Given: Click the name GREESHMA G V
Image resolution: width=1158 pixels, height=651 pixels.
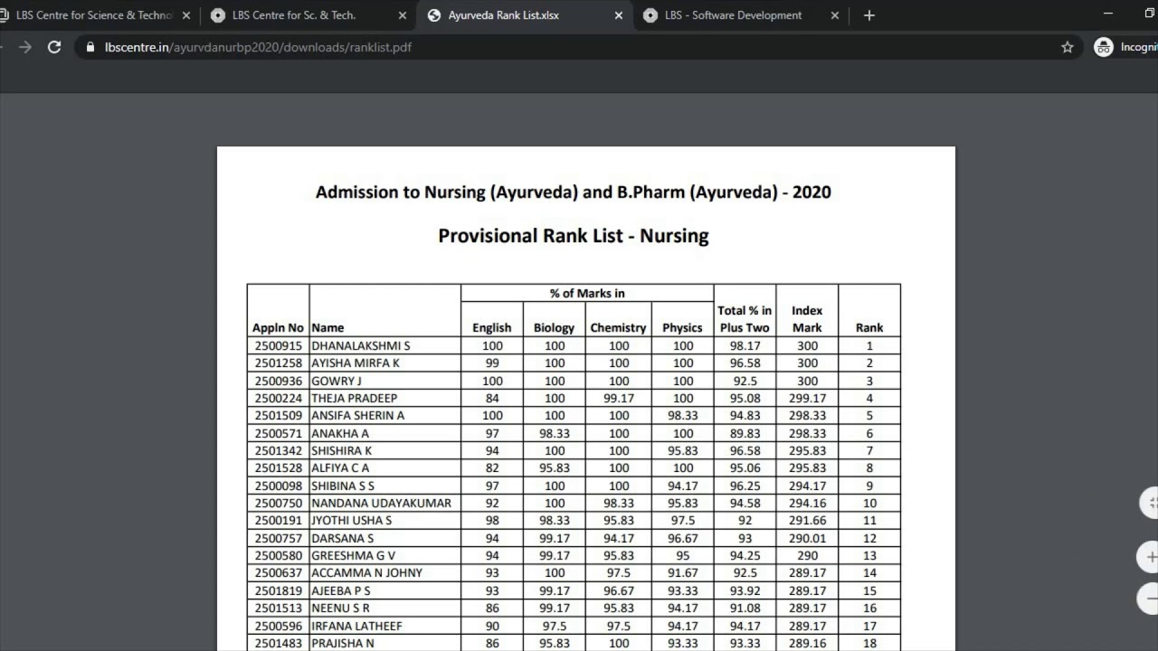Looking at the screenshot, I should pyautogui.click(x=354, y=555).
